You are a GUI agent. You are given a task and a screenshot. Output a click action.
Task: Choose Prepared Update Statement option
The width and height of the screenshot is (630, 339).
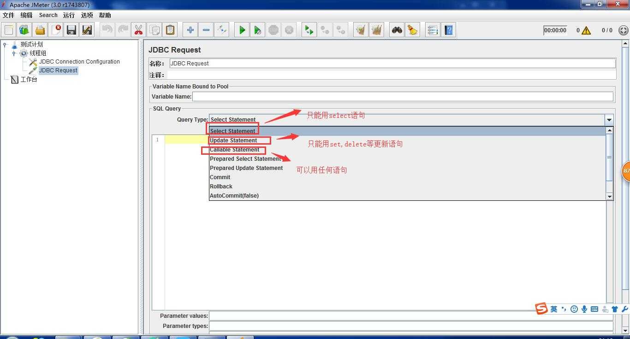point(407,168)
